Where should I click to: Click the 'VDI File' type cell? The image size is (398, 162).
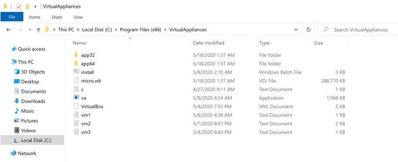coord(267,81)
